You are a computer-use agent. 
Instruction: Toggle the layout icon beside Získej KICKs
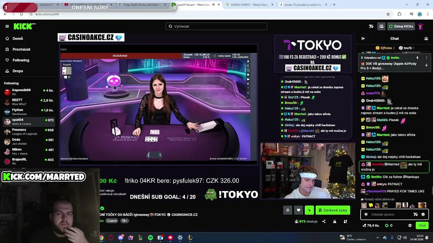pos(381,26)
